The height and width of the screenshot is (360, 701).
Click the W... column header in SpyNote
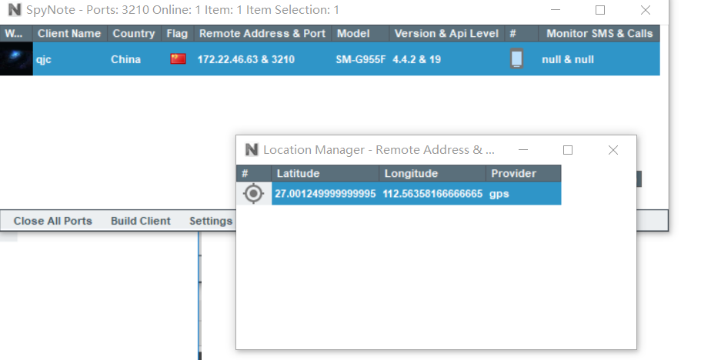click(16, 34)
